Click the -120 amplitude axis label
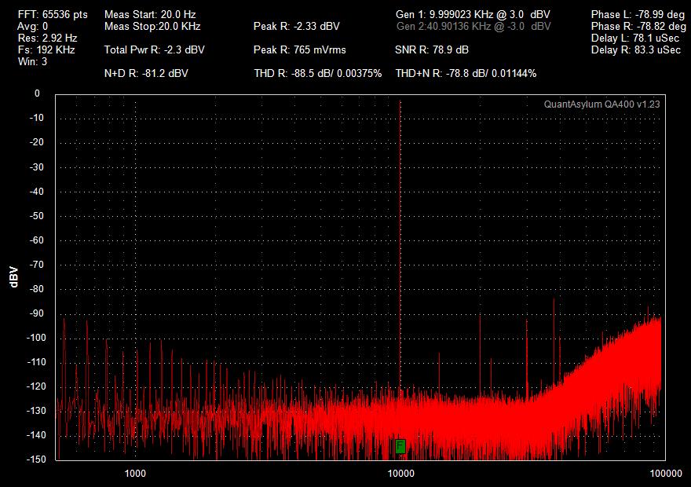The height and width of the screenshot is (487, 691). [36, 386]
